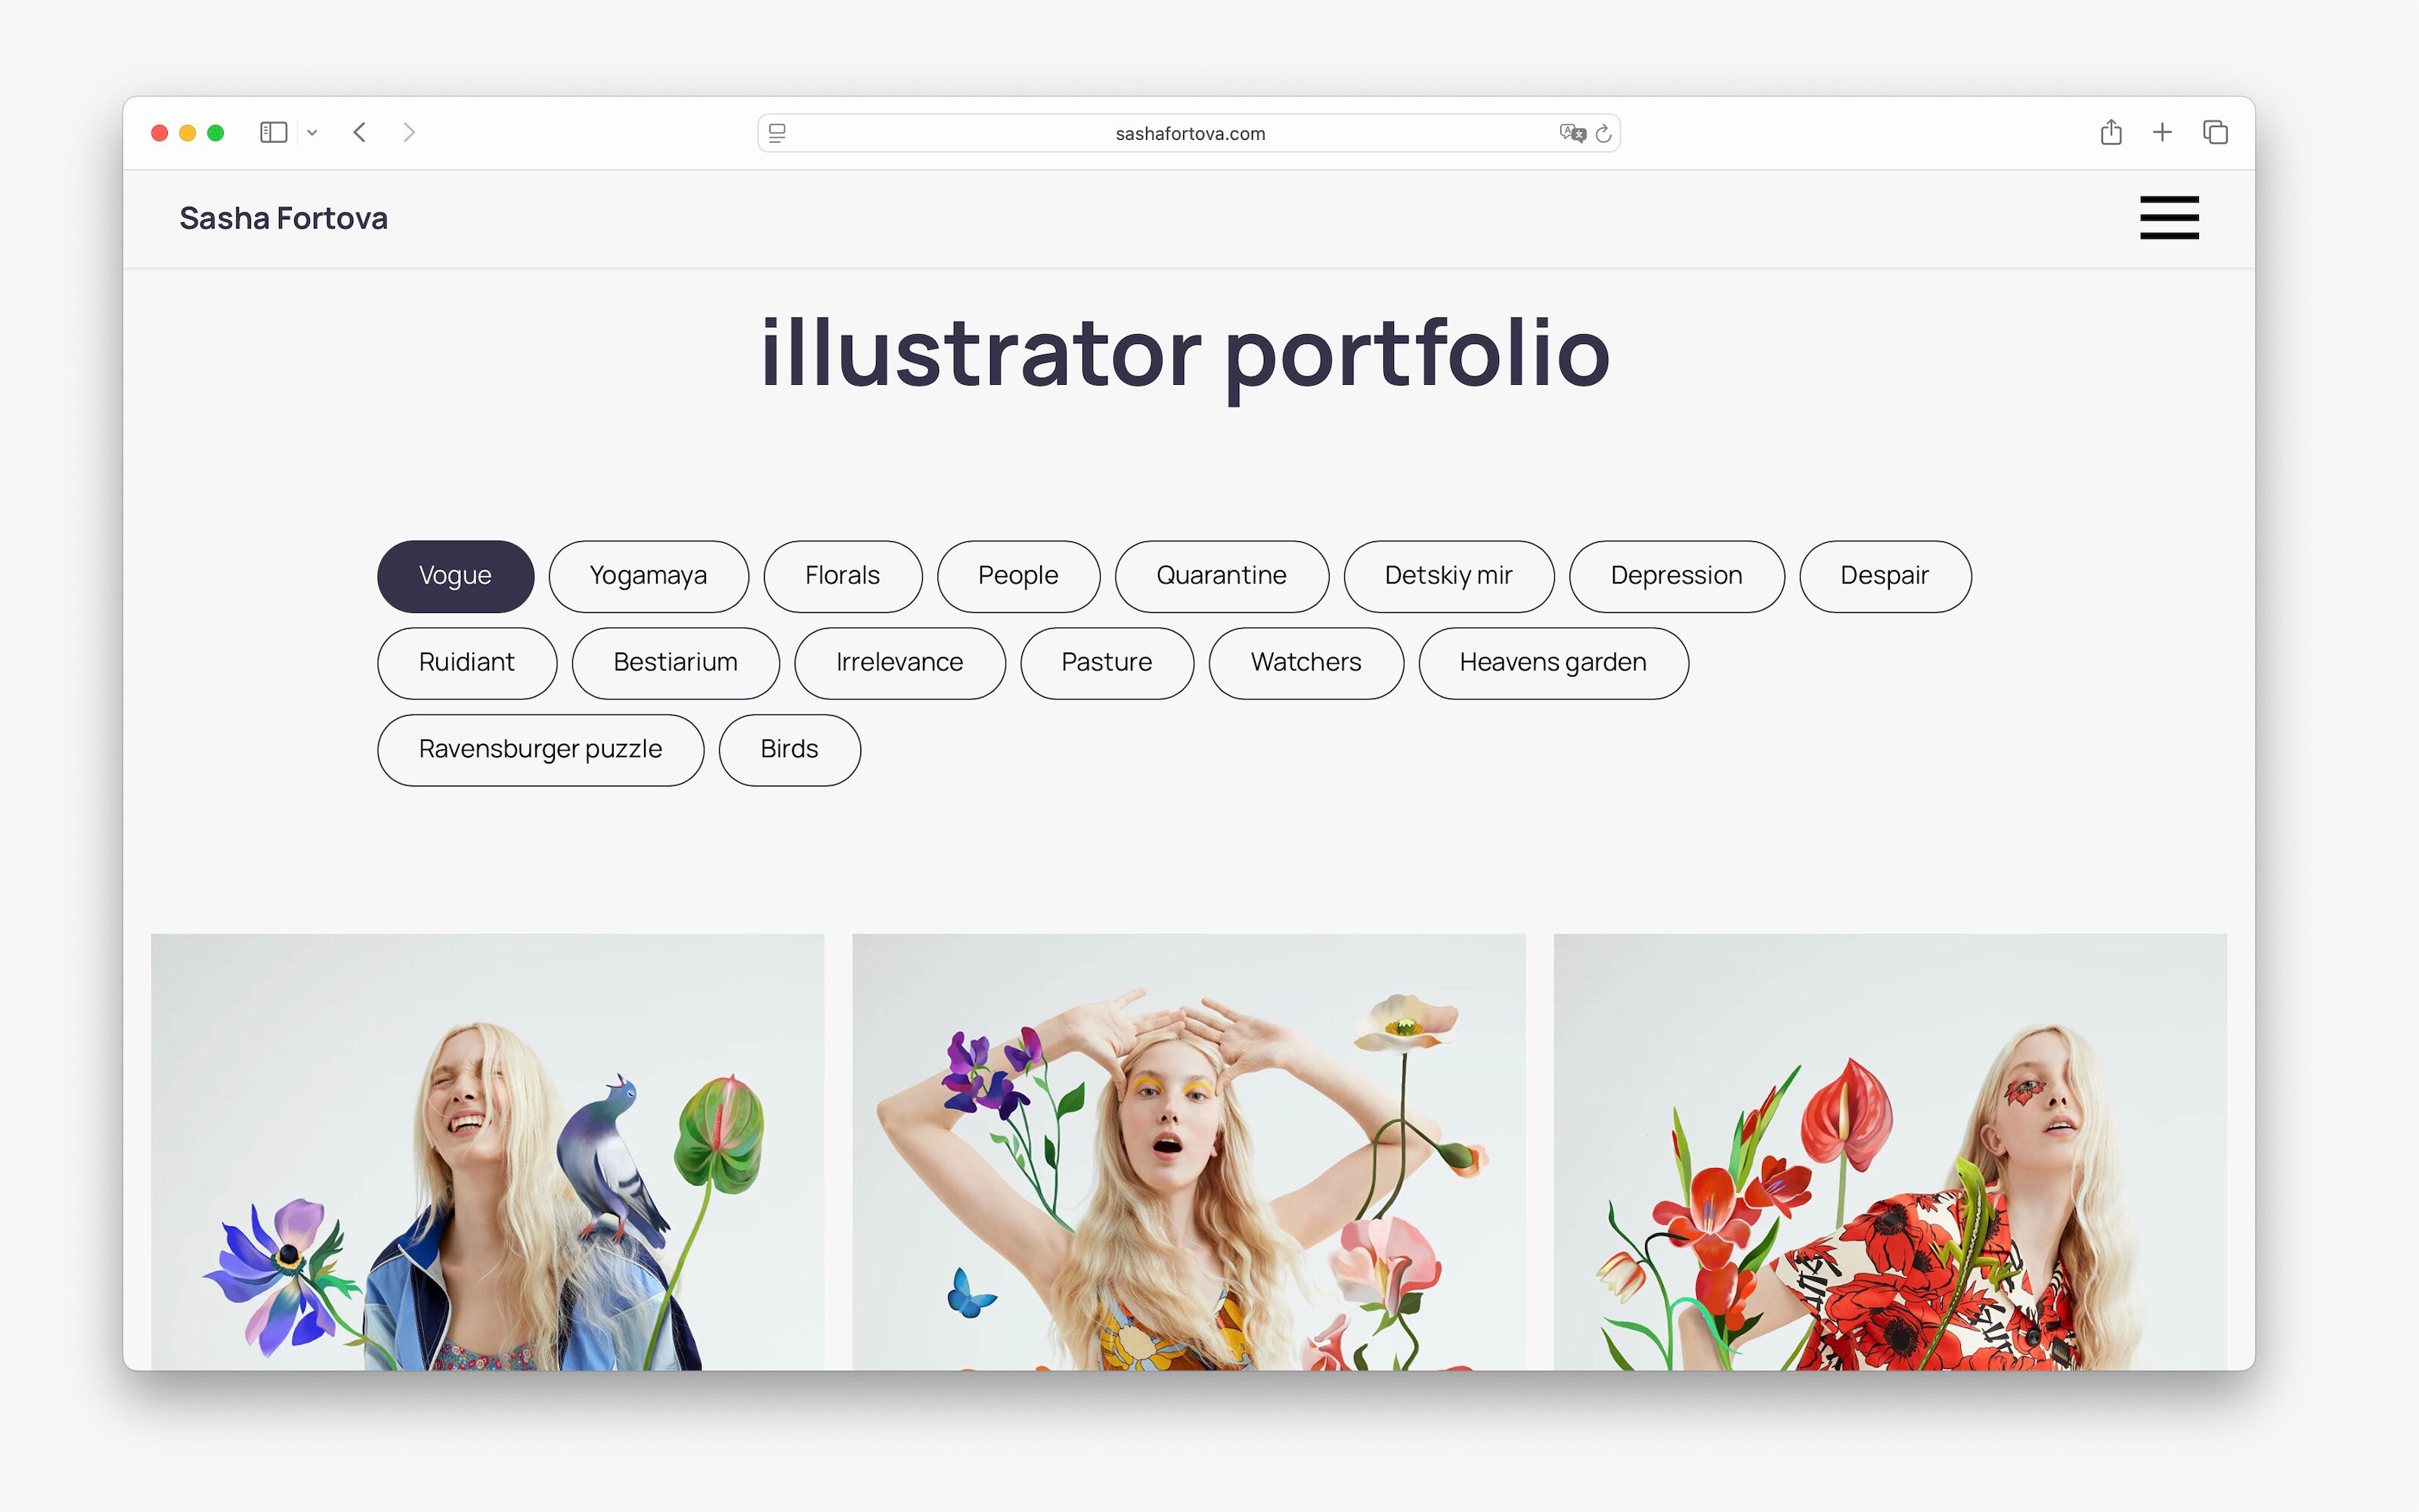This screenshot has height=1512, width=2419.
Task: Switch to the Yogamaya category
Action: click(648, 576)
